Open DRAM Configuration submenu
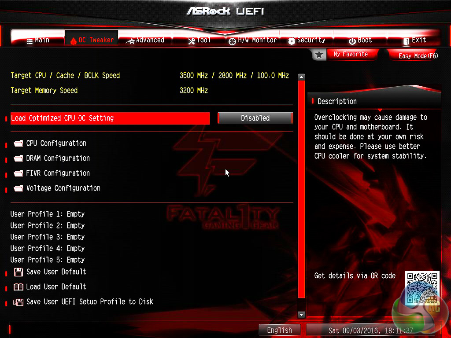This screenshot has width=451, height=338. [58, 158]
